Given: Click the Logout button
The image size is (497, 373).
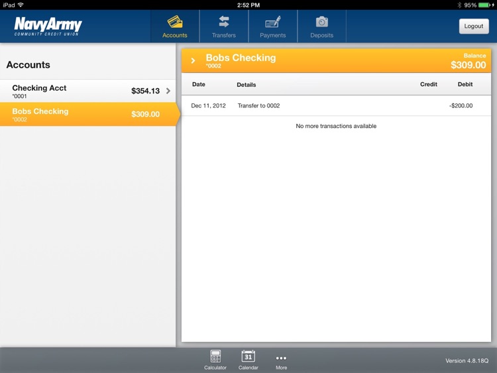Looking at the screenshot, I should (474, 26).
